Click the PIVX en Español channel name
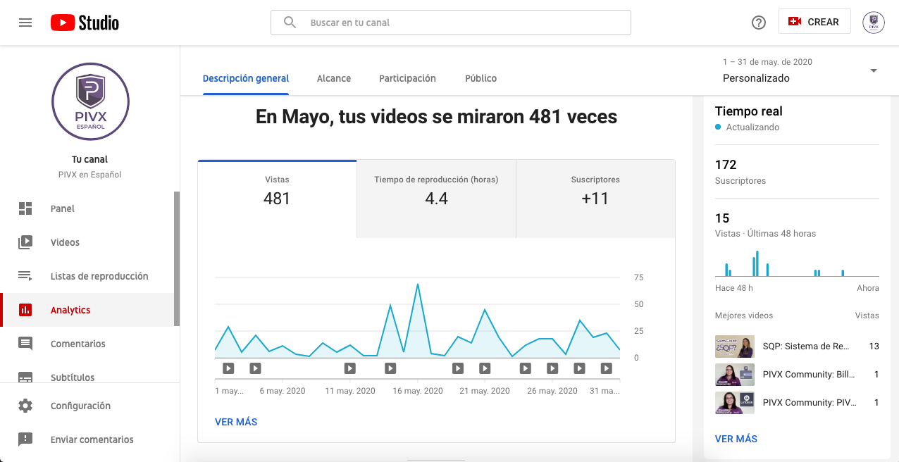This screenshot has width=899, height=462. click(x=89, y=175)
